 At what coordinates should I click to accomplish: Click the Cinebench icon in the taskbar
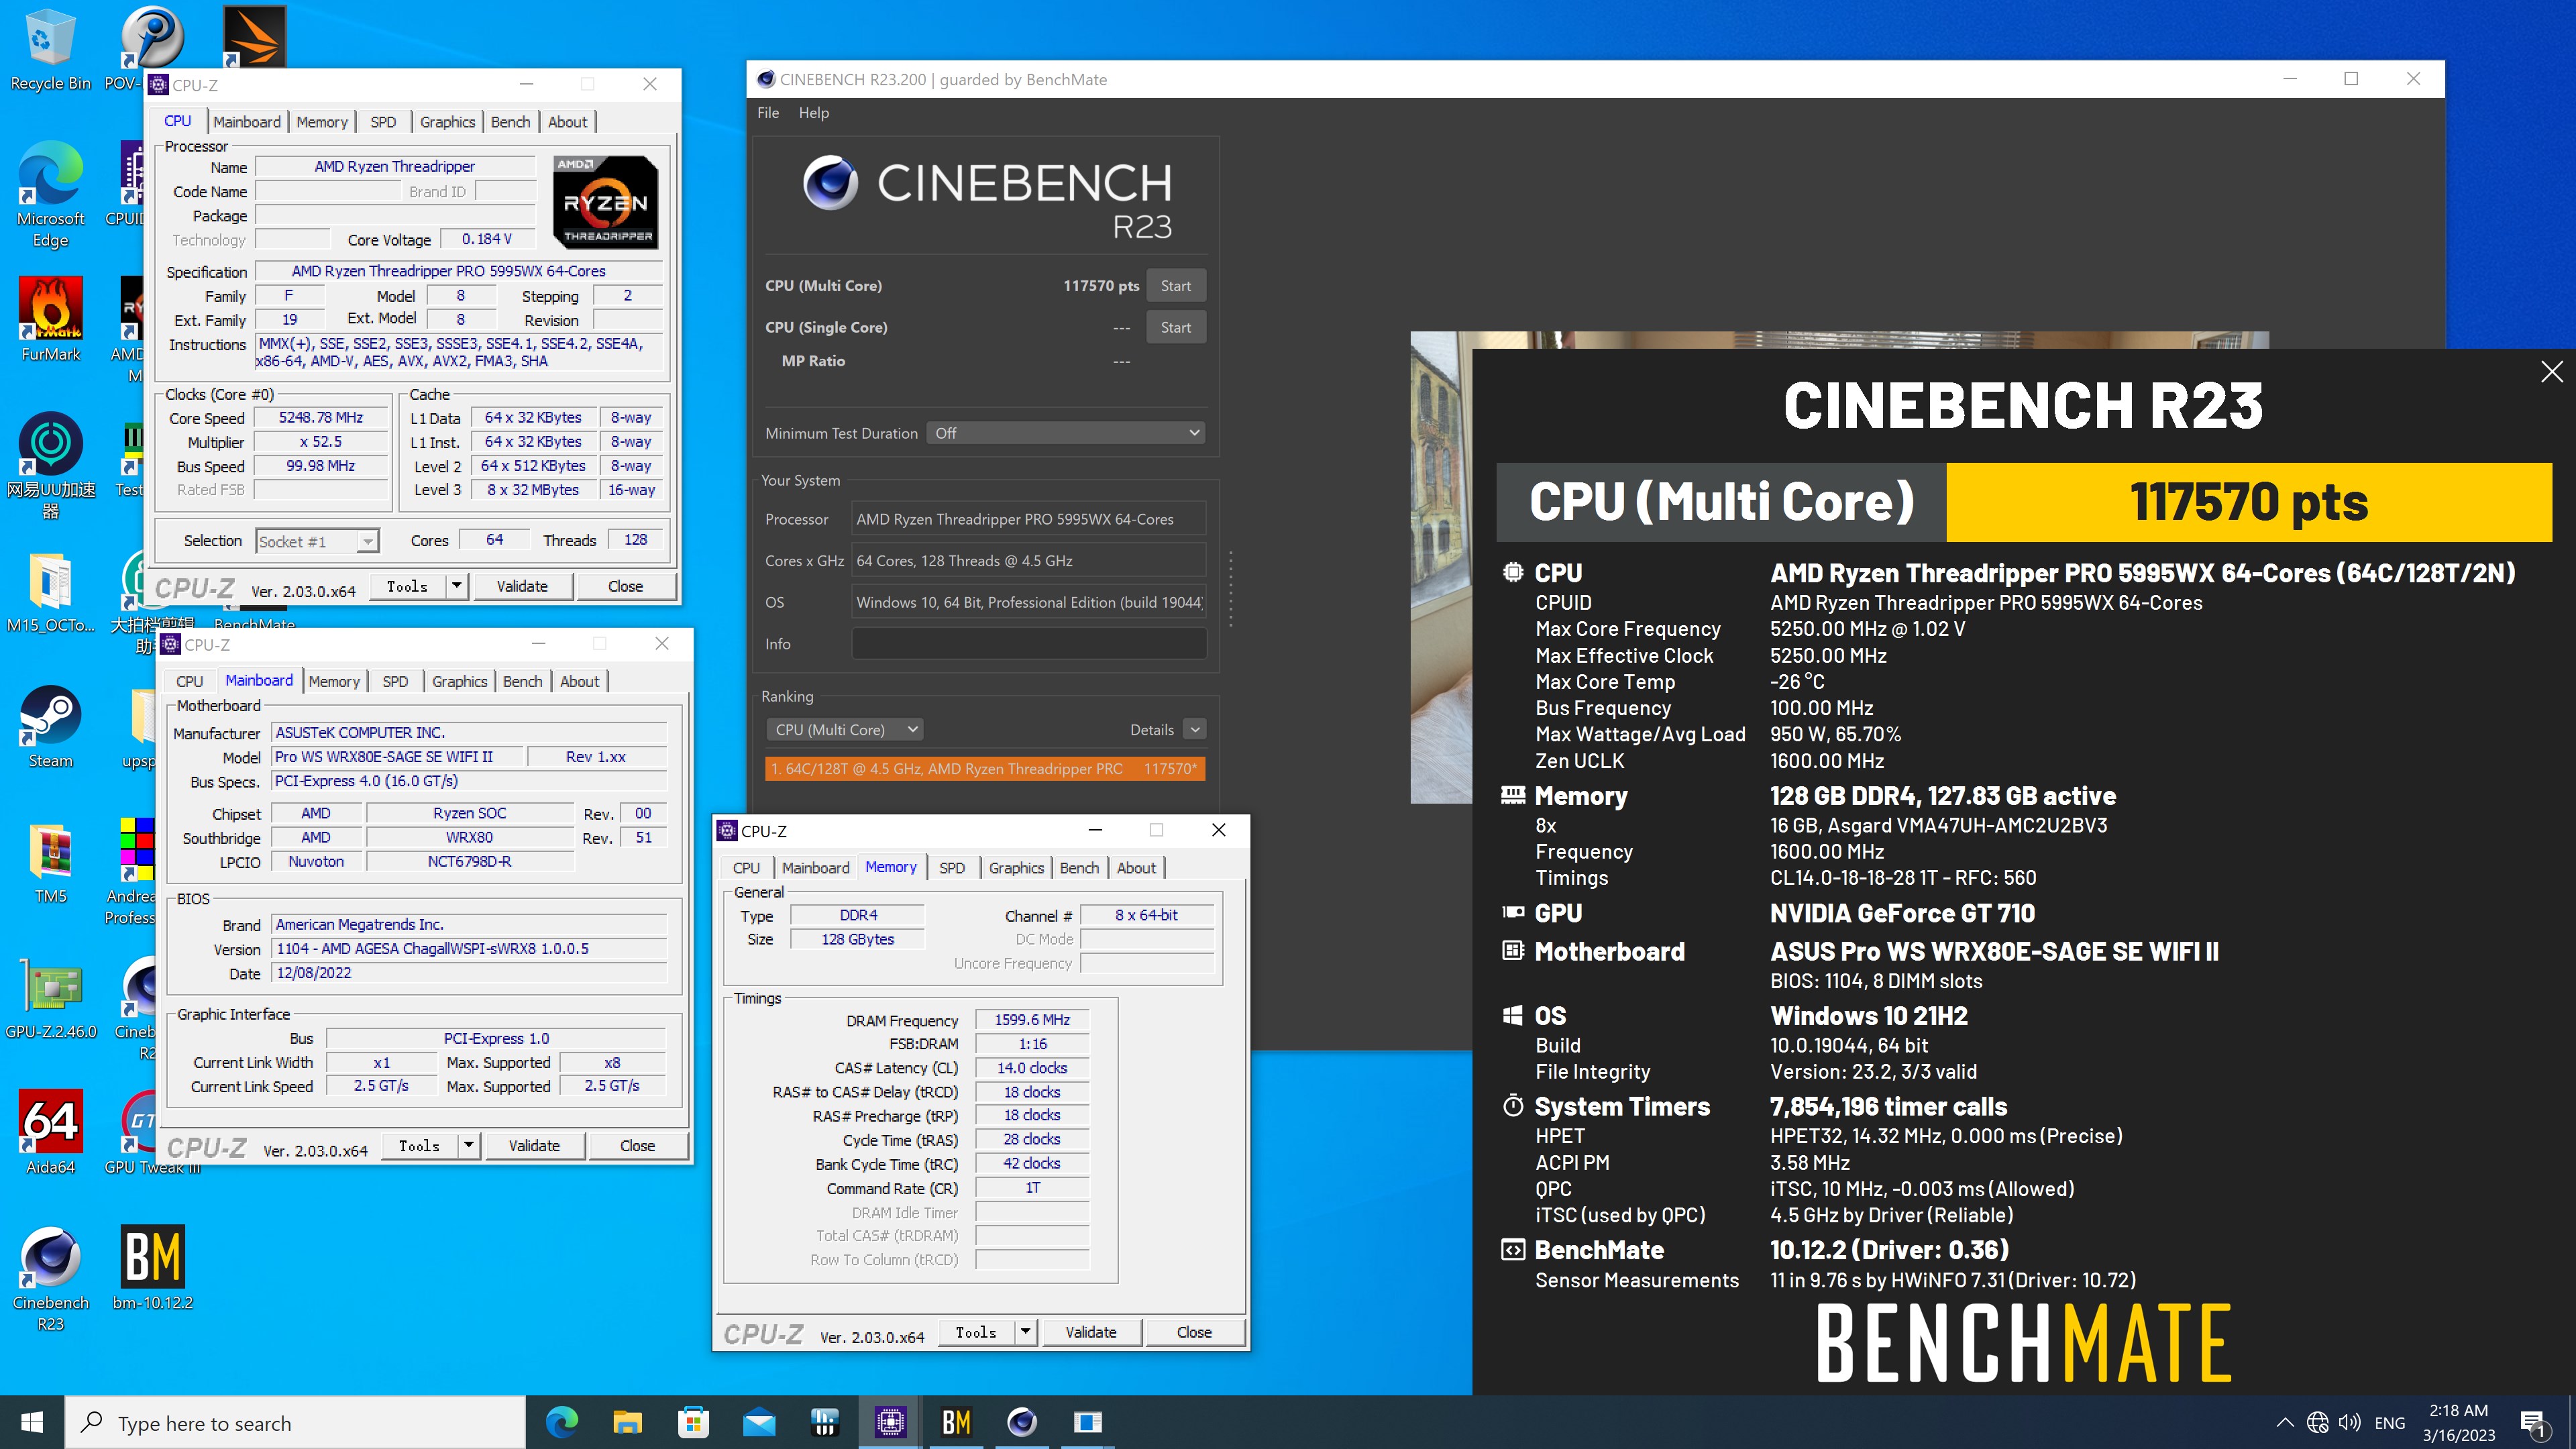pyautogui.click(x=1022, y=1421)
